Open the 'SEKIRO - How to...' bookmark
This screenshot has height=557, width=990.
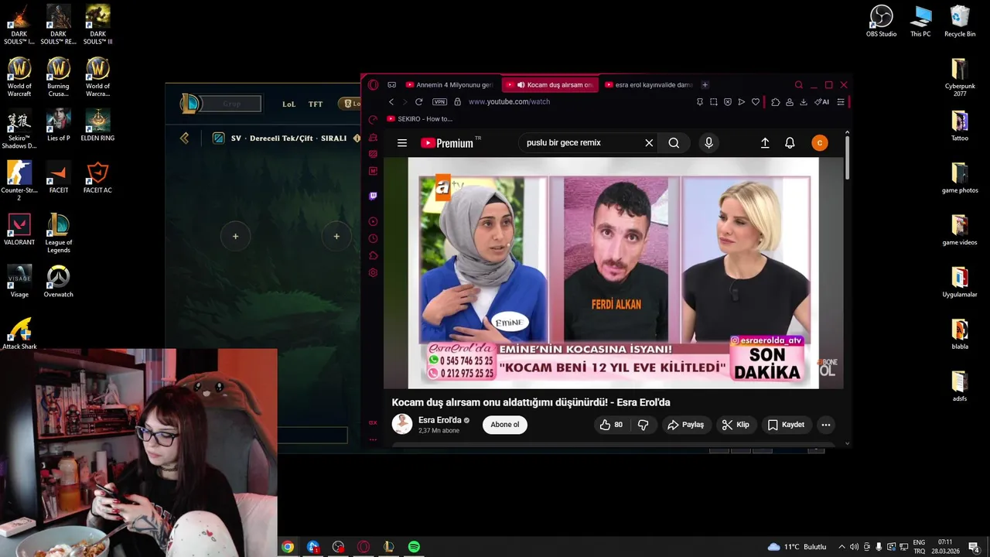(419, 119)
